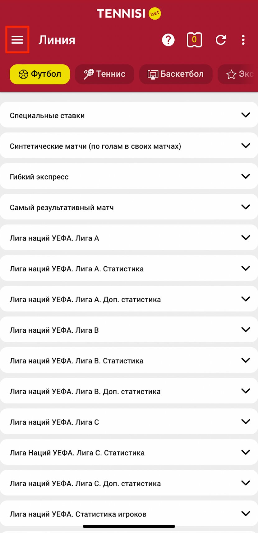
Task: Tap the TENNISI bet logo
Action: [129, 13]
